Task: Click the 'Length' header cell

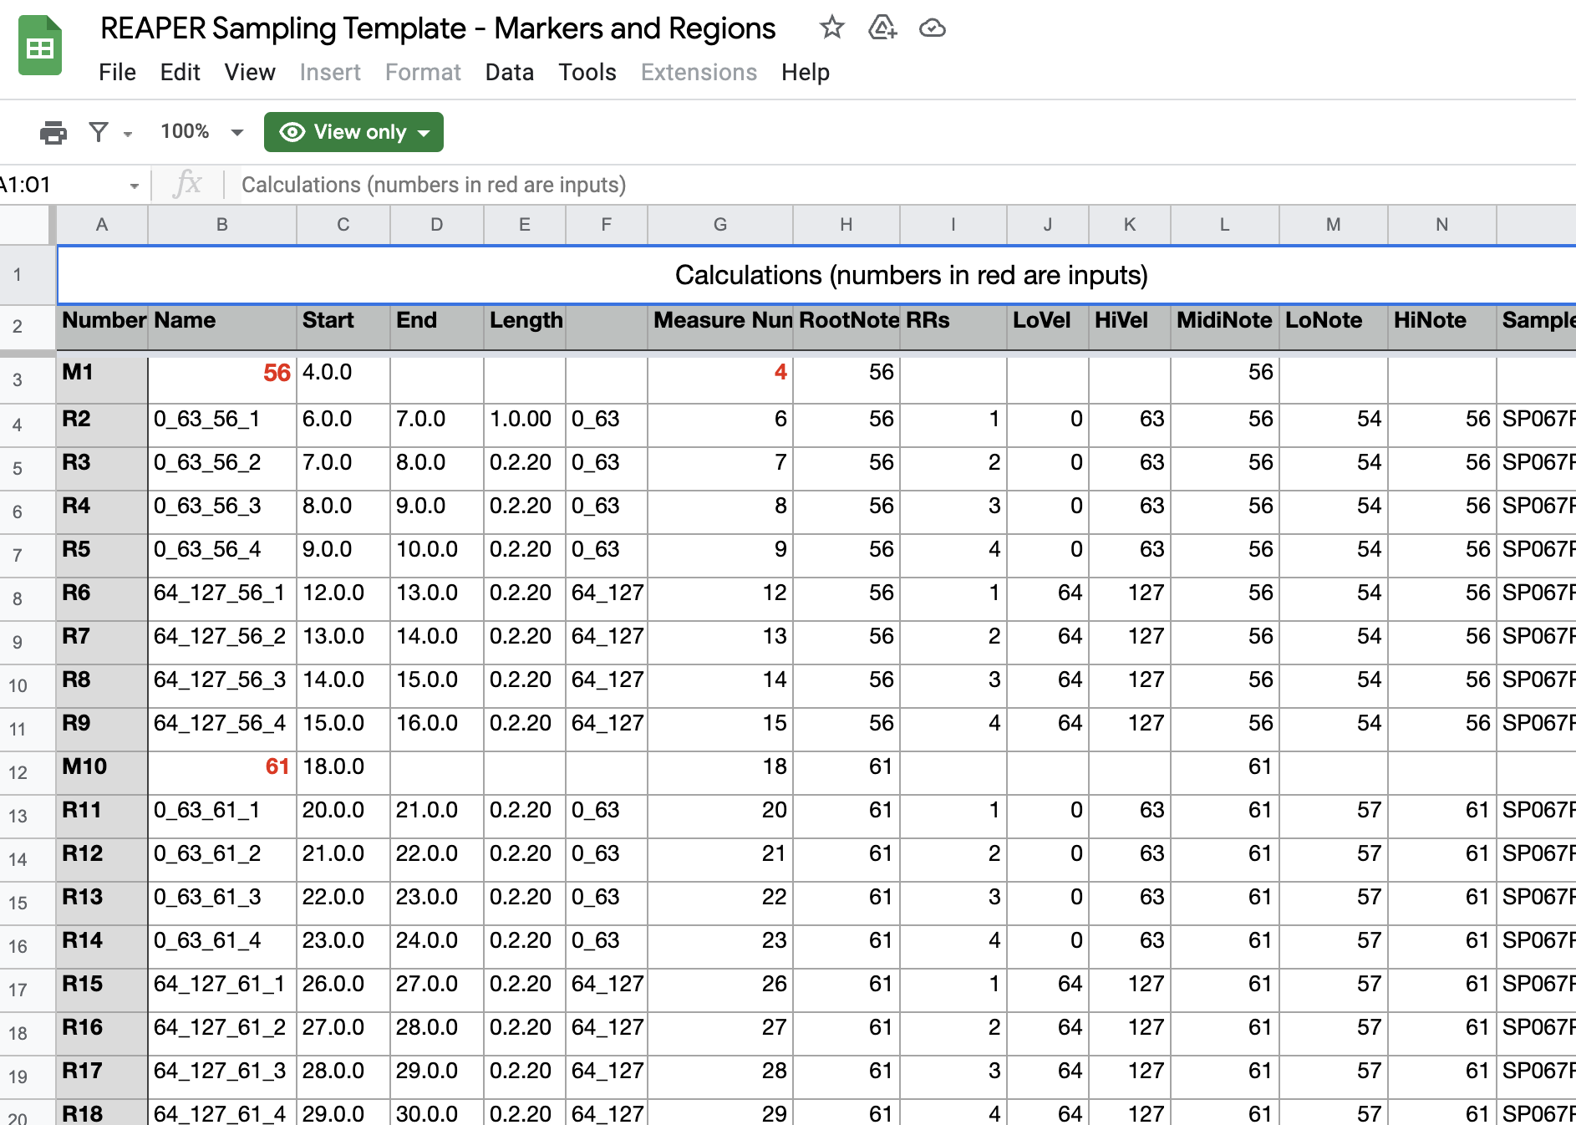Action: [x=525, y=327]
